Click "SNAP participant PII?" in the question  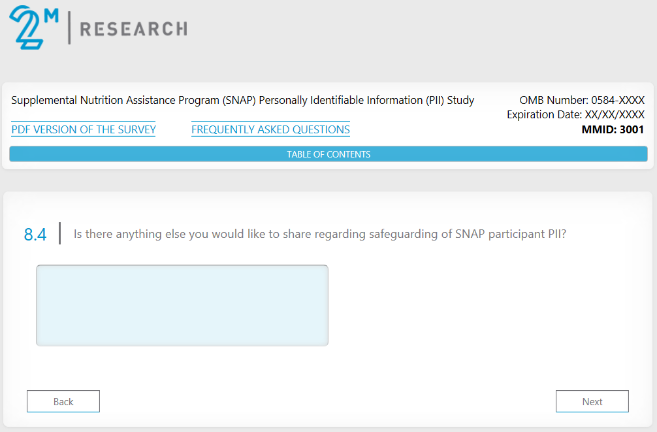tap(511, 234)
